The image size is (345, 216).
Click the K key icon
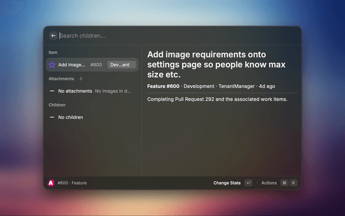293,183
